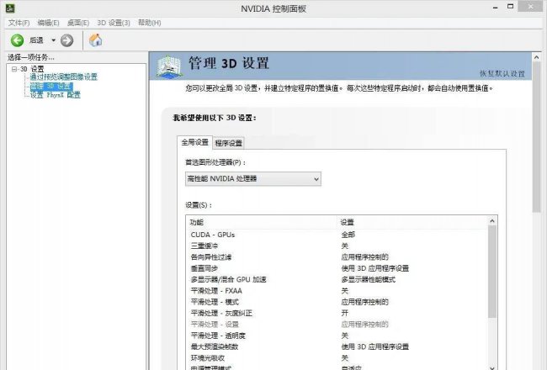Open the back history dropdown arrow
Image resolution: width=547 pixels, height=370 pixels.
click(53, 40)
